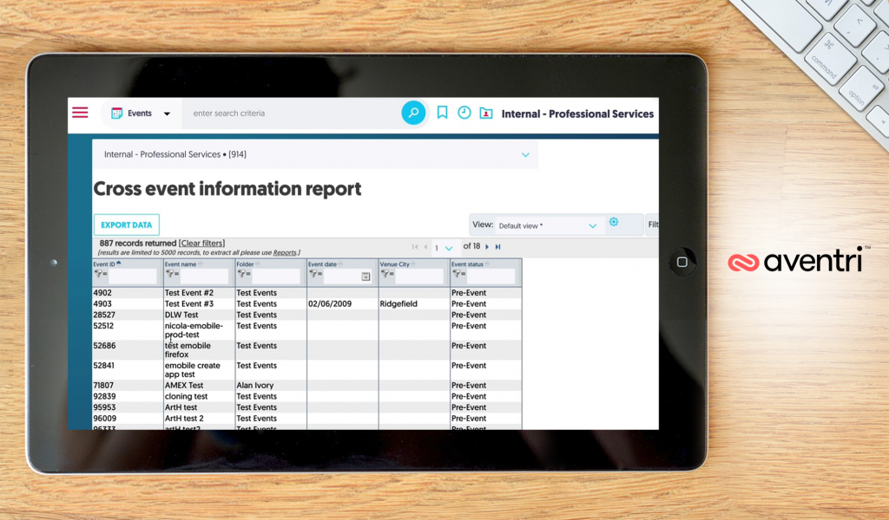The width and height of the screenshot is (889, 520).
Task: Open the bookmarks icon
Action: click(442, 113)
